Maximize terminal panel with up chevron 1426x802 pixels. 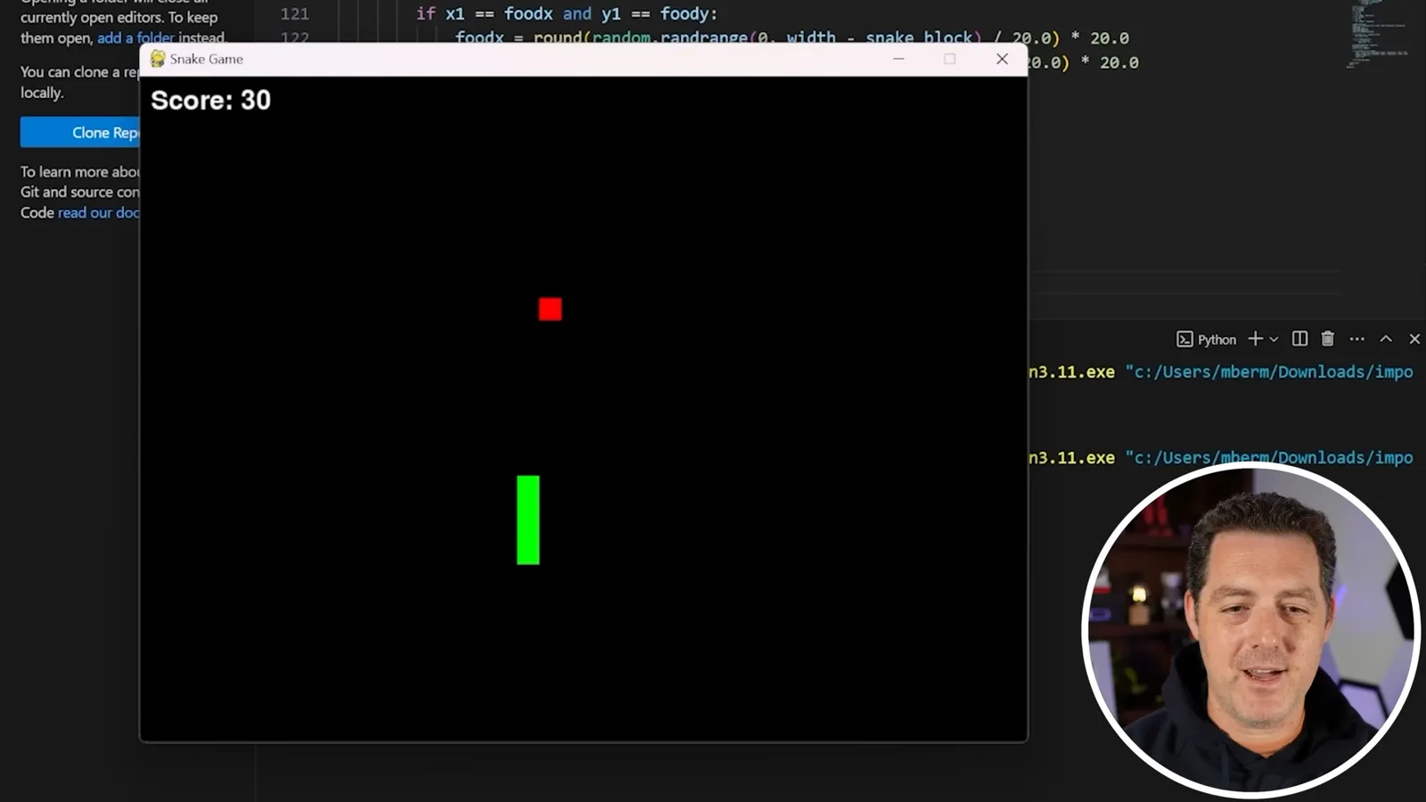1386,339
